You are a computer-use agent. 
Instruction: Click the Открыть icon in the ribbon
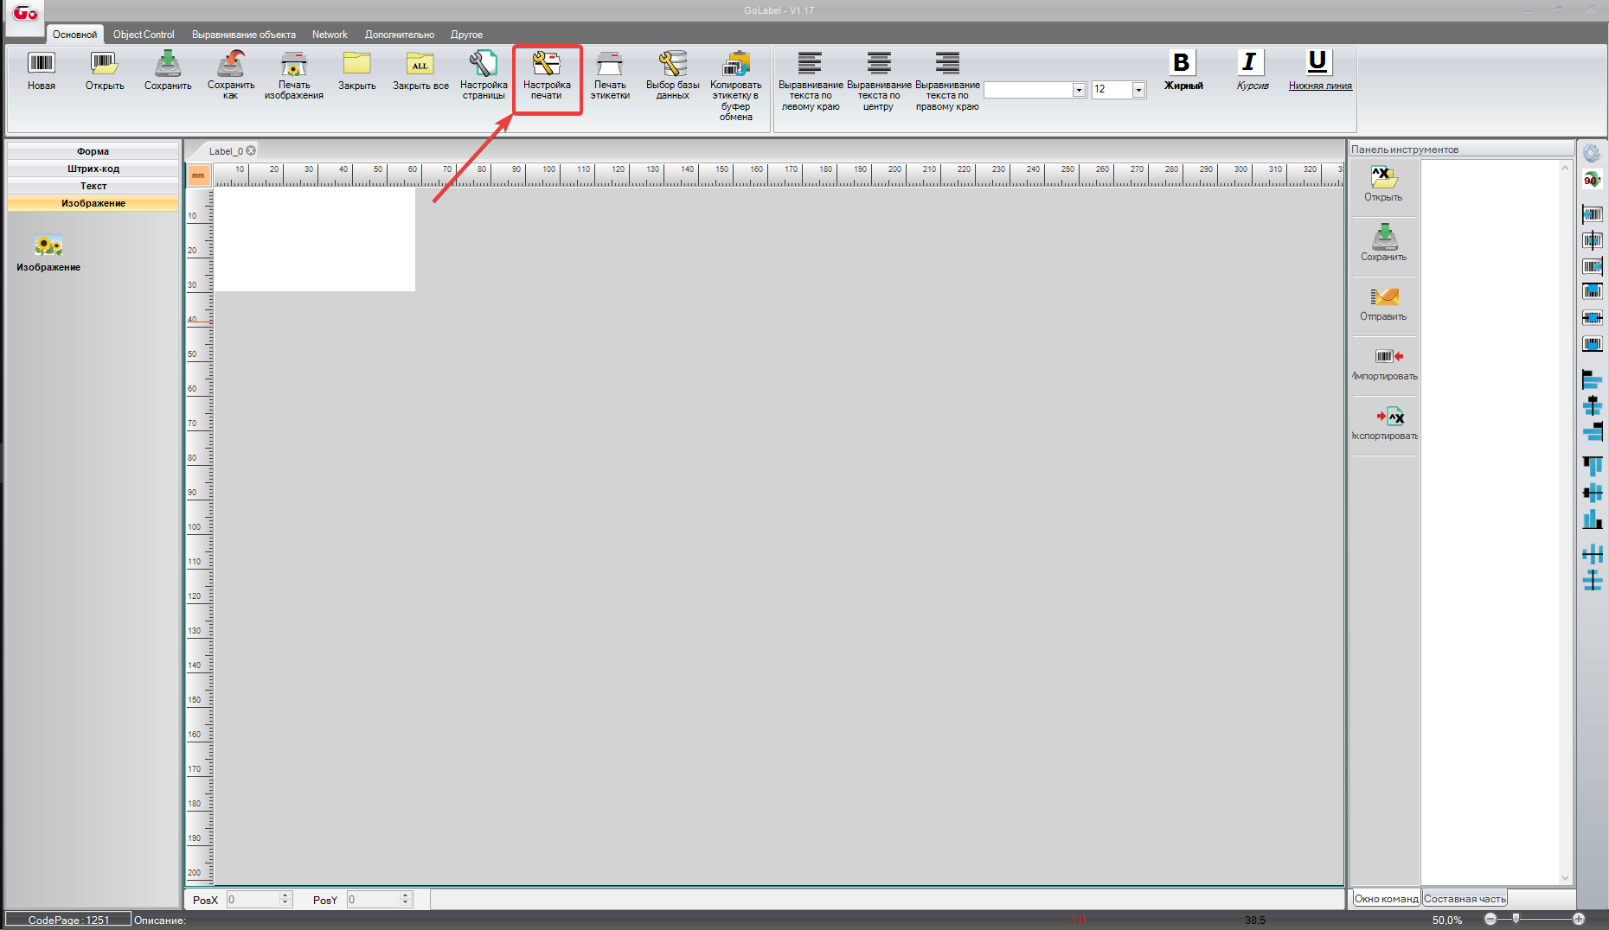[x=105, y=71]
